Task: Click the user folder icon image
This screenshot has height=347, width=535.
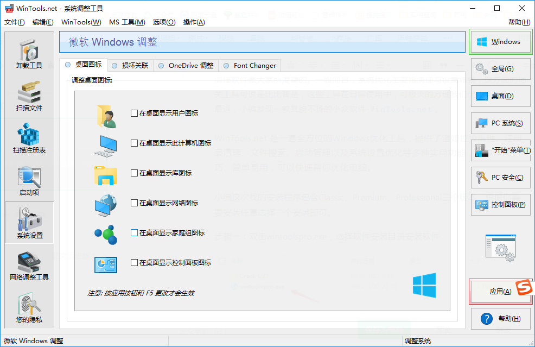Action: point(106,116)
